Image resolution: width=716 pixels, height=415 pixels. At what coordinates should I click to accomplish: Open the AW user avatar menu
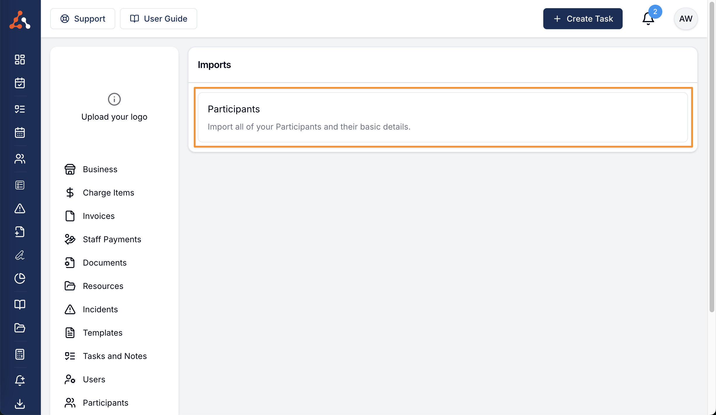click(686, 19)
